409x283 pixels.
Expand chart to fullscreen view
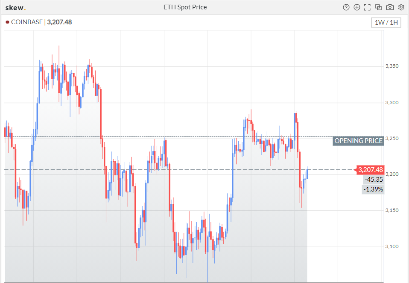point(367,7)
